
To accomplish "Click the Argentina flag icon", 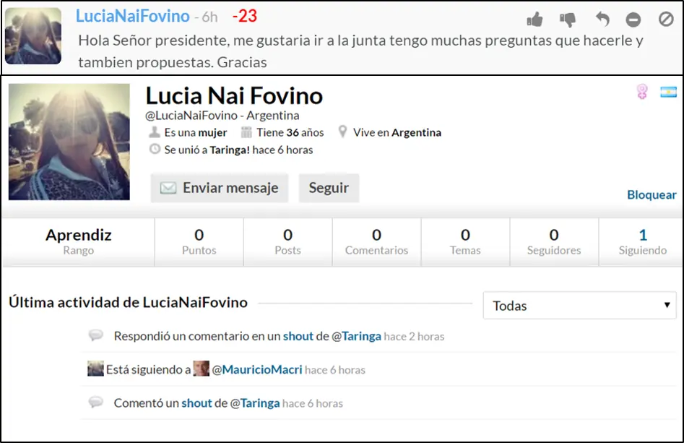I will tap(668, 92).
